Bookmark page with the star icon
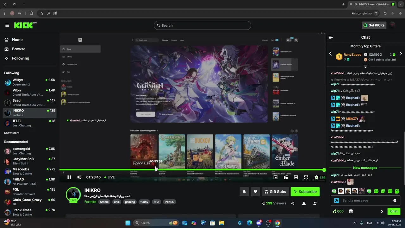Screen dimensions: 405x228 (41, 13)
